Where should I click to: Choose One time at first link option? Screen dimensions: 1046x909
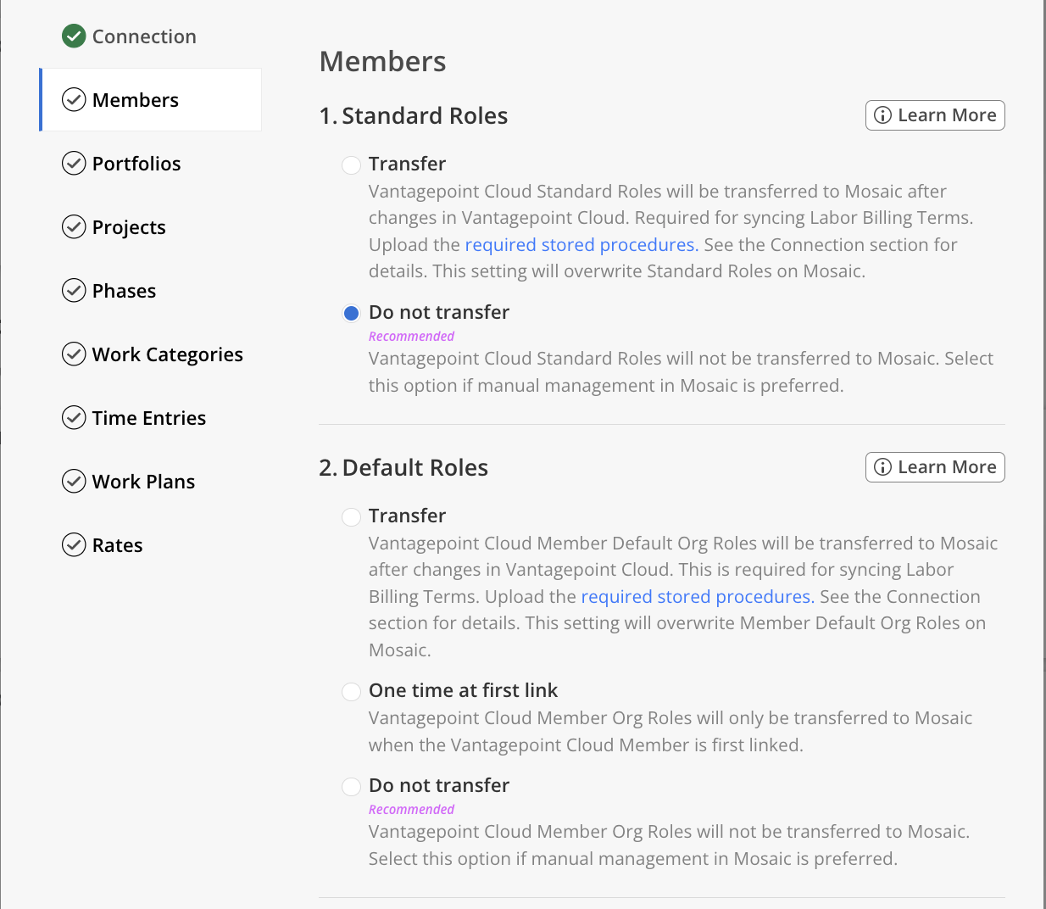(x=351, y=691)
